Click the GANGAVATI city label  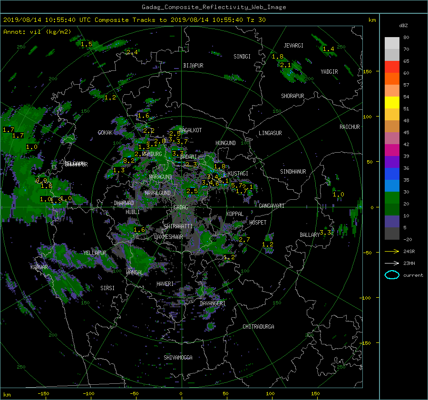pos(272,206)
